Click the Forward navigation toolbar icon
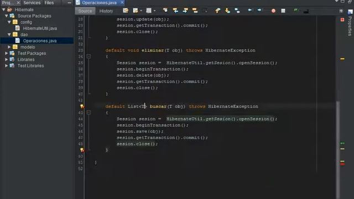This screenshot has width=354, height=199. (149, 11)
